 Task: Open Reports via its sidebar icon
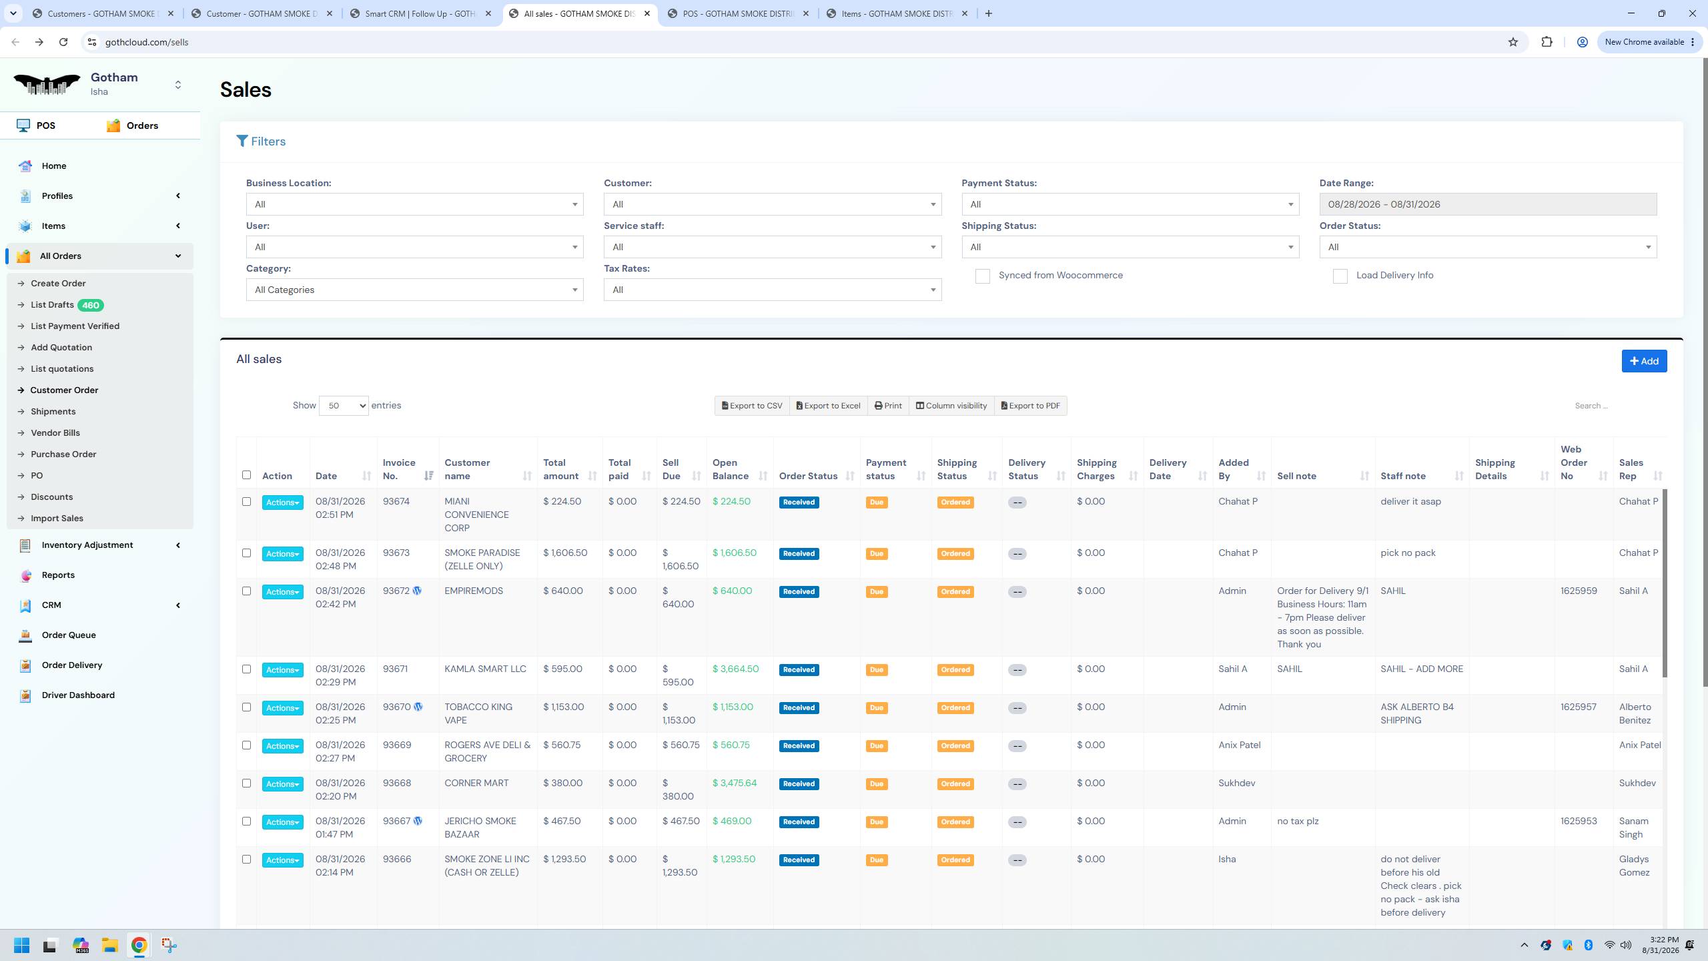point(25,575)
